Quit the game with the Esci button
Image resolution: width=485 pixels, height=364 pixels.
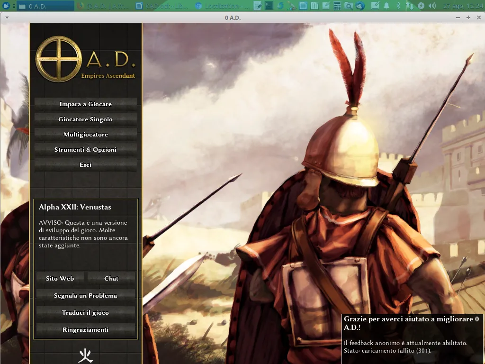pos(86,164)
